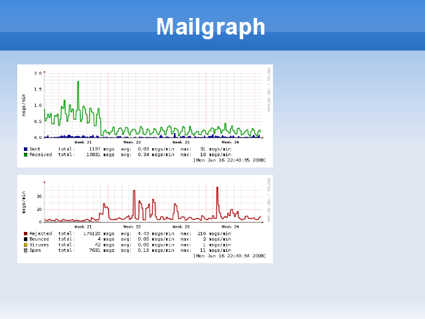
Task: Click the '0.5' y-axis value
Action: [38, 122]
